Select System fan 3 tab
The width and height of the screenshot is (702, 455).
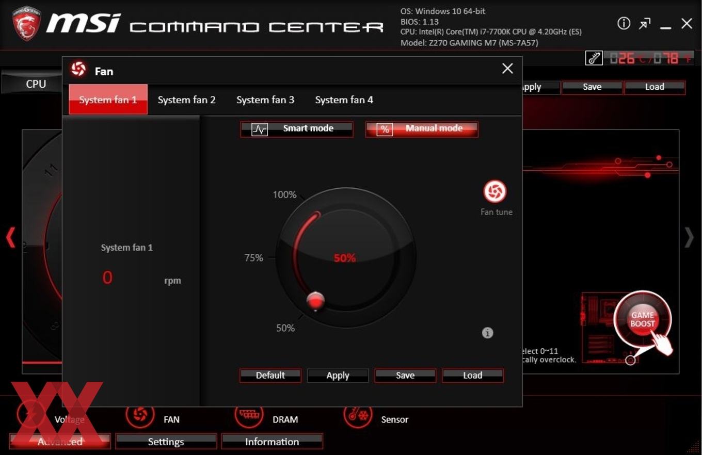265,100
